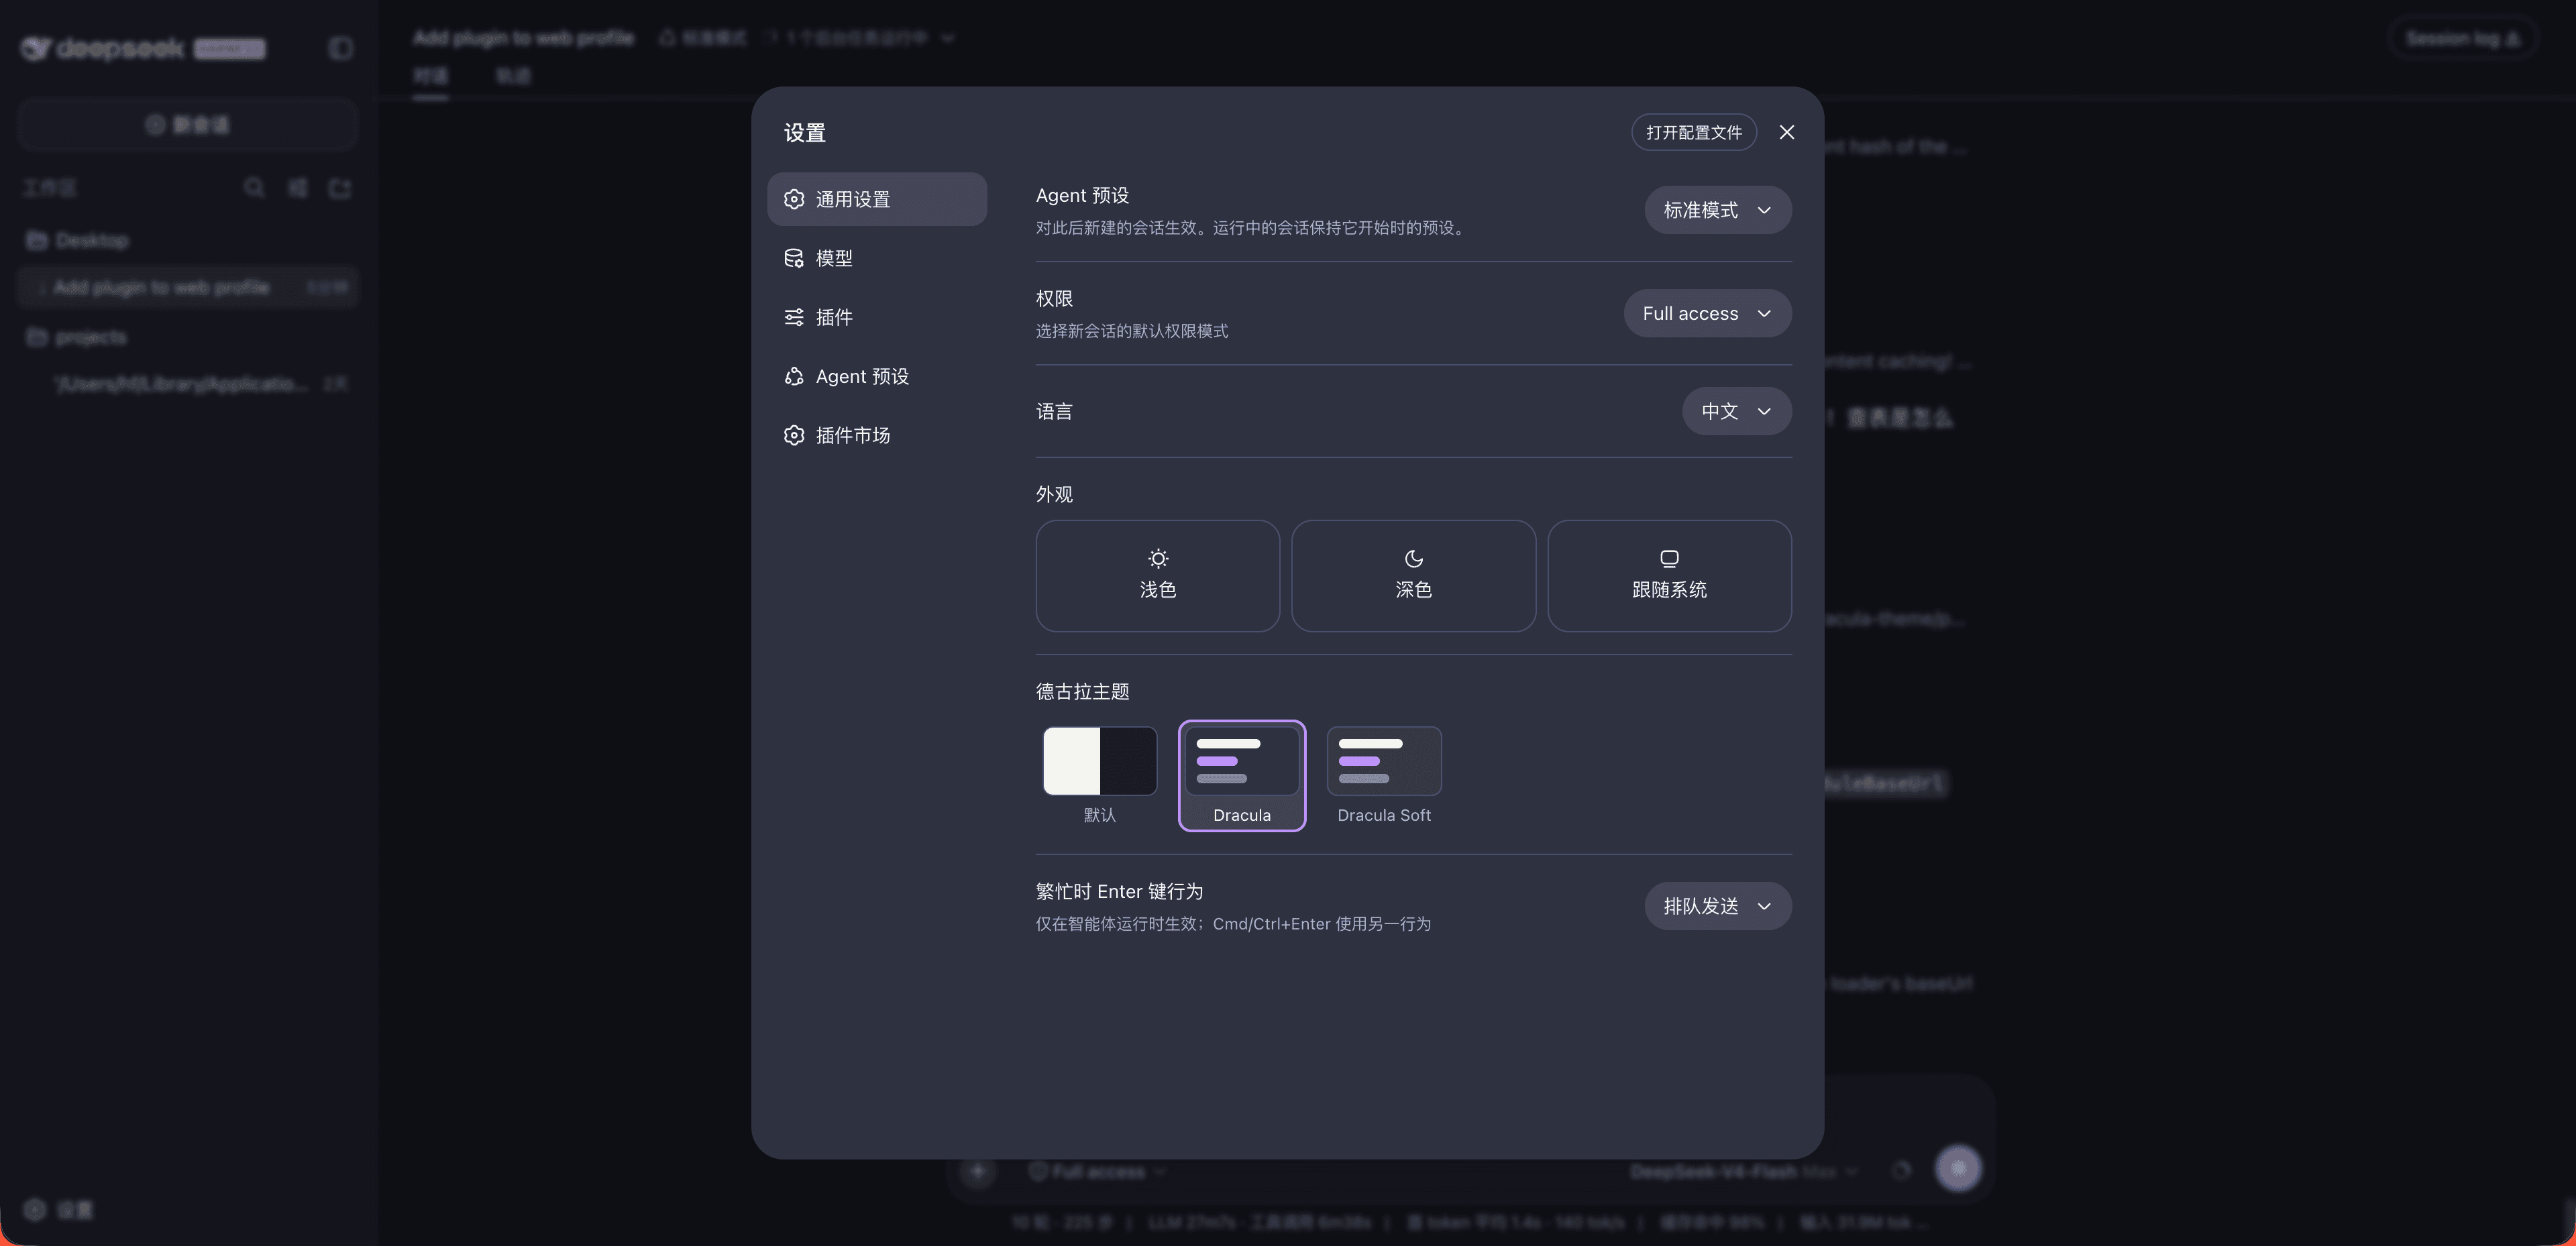Image resolution: width=2576 pixels, height=1246 pixels.
Task: Click the 德古拉主题 heading
Action: [1083, 691]
